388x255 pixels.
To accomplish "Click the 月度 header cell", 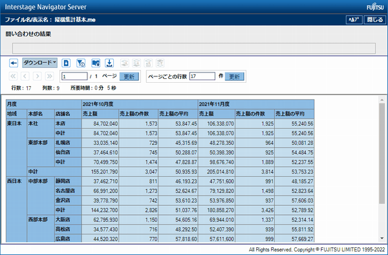I will coord(44,104).
